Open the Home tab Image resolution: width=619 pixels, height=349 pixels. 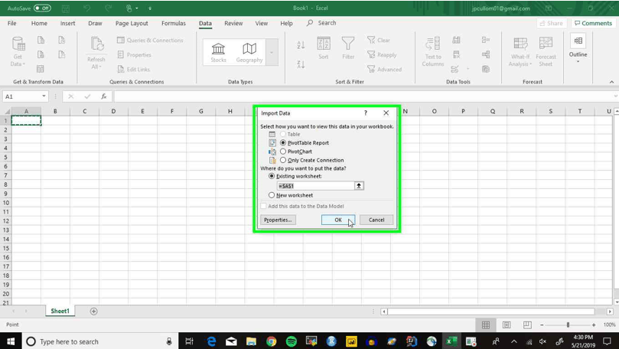[39, 23]
